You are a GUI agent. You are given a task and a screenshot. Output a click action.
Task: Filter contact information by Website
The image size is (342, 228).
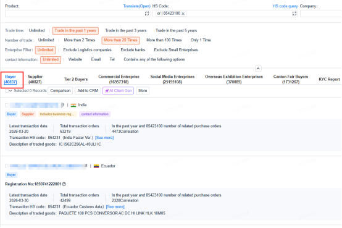click(x=75, y=59)
